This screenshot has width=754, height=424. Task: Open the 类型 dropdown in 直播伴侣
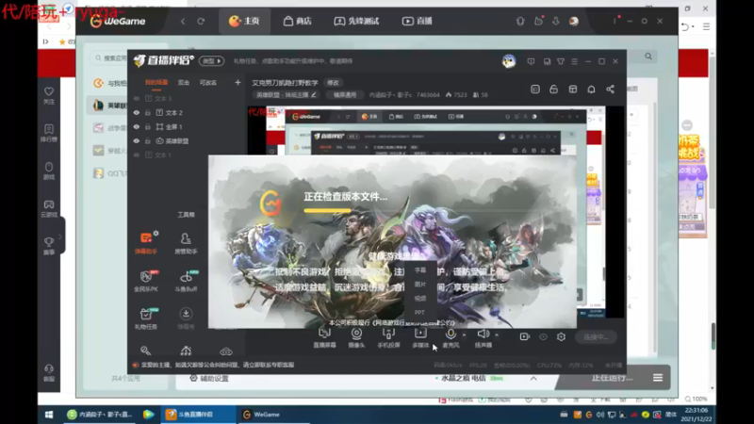point(211,61)
